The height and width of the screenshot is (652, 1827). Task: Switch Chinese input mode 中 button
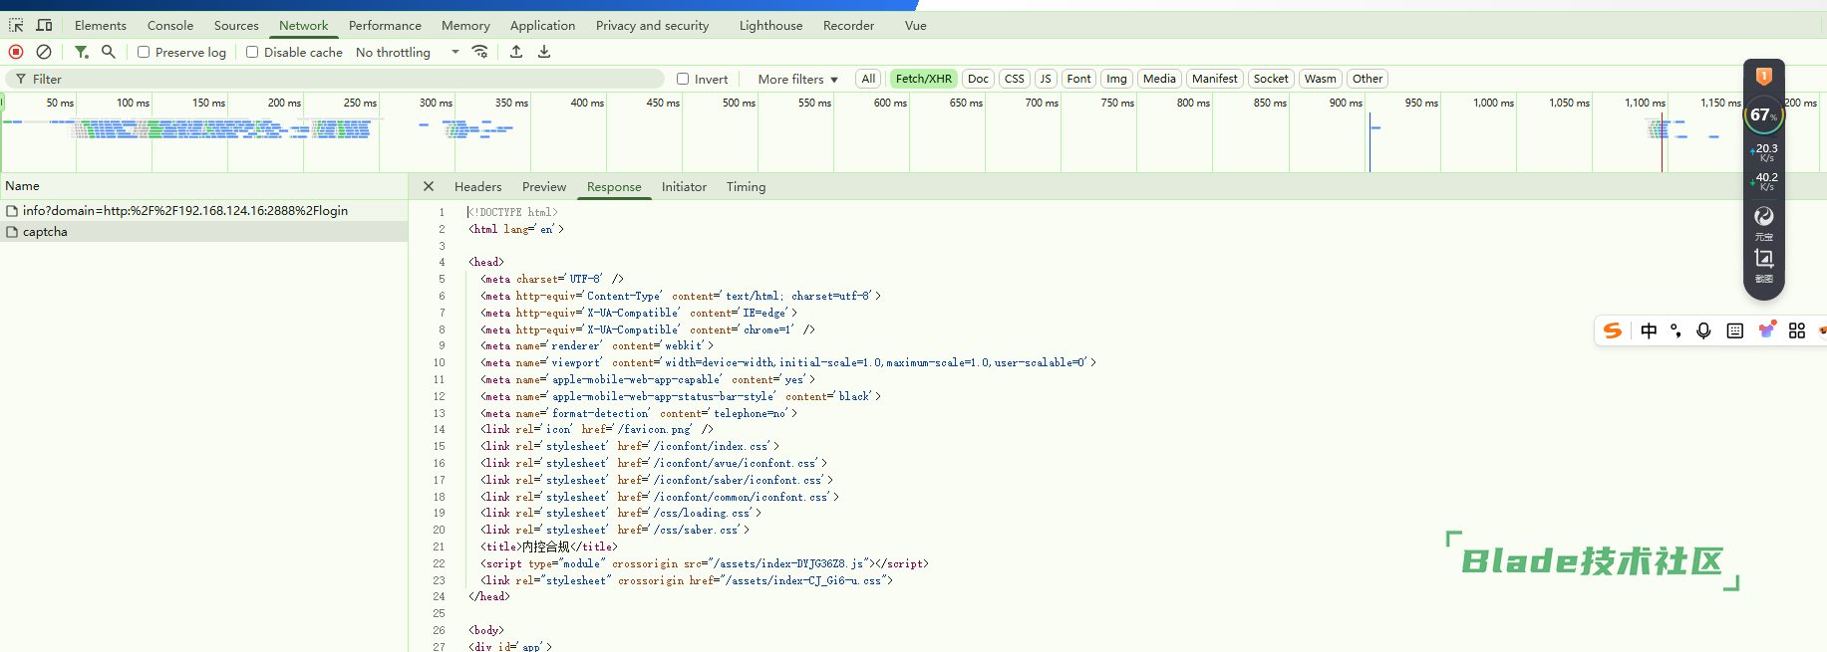coord(1649,330)
